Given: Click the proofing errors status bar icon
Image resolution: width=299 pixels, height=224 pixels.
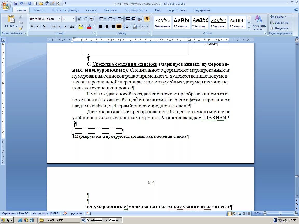Looking at the screenshot, I should click(x=65, y=213).
